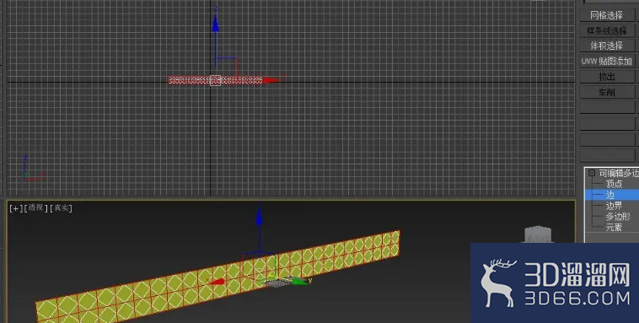Image resolution: width=639 pixels, height=323 pixels.
Task: Click the blue Z-axis arrow in top viewport
Action: tap(216, 24)
